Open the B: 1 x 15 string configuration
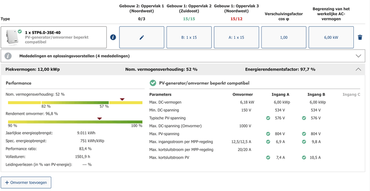Screen dimensions: 370x191 (x=189, y=37)
